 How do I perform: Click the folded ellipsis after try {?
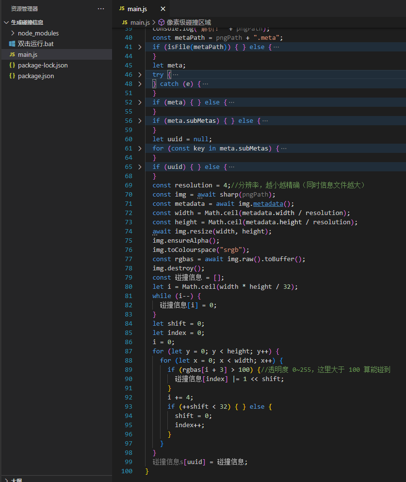[176, 75]
